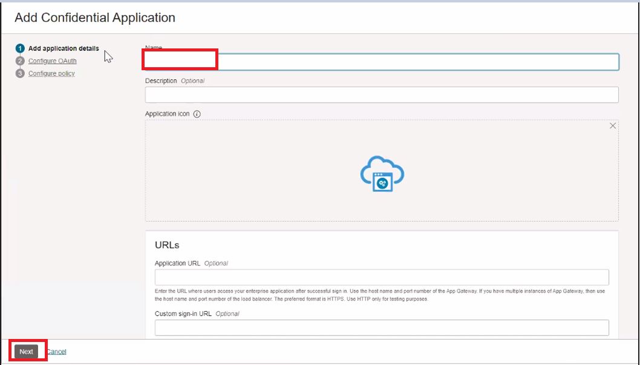Open the Configure OAuth step link
Viewport: 640px width, 365px height.
[x=52, y=61]
